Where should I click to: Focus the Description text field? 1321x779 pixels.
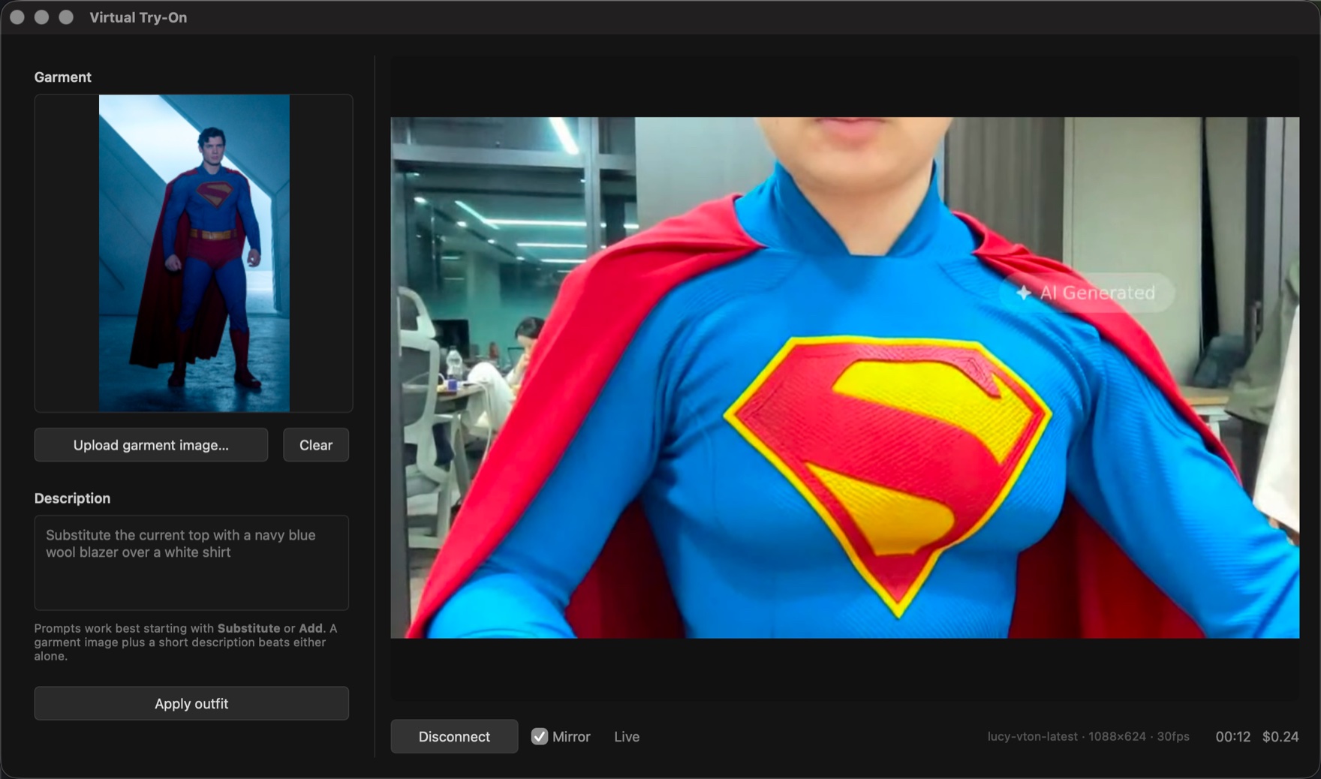point(191,562)
